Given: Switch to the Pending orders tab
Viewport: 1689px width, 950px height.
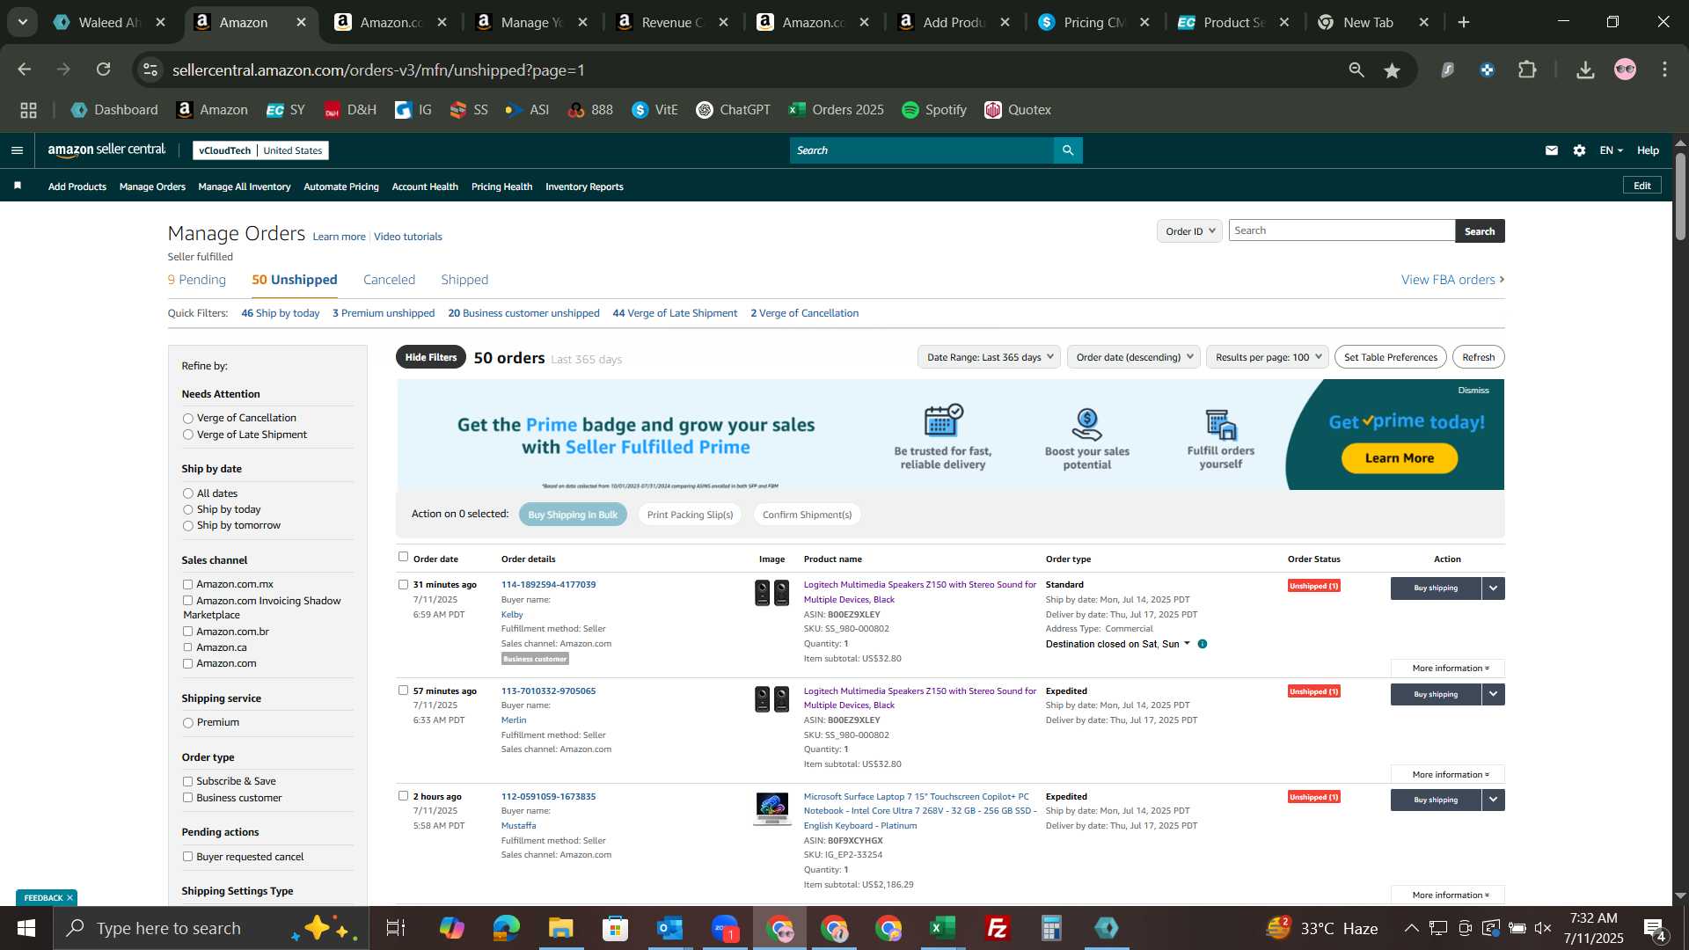Looking at the screenshot, I should pyautogui.click(x=196, y=280).
